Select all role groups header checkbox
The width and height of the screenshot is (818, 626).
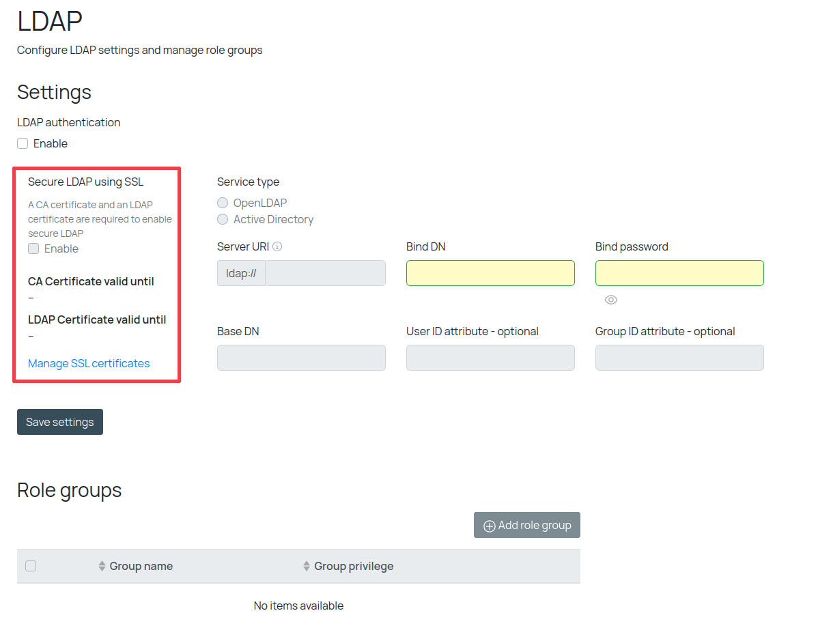[31, 566]
